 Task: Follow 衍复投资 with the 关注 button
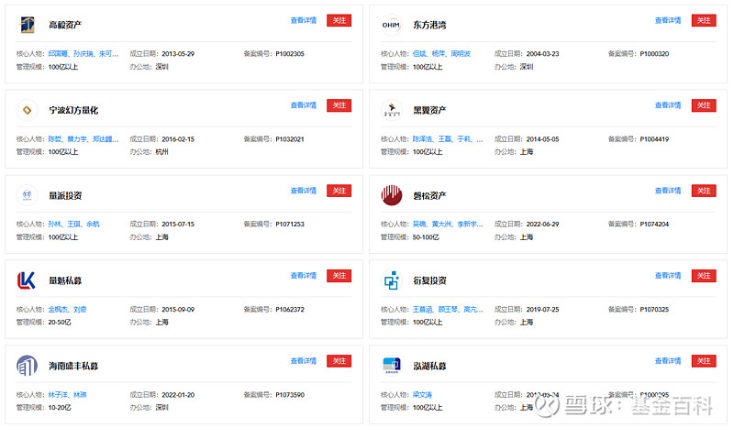pyautogui.click(x=704, y=276)
